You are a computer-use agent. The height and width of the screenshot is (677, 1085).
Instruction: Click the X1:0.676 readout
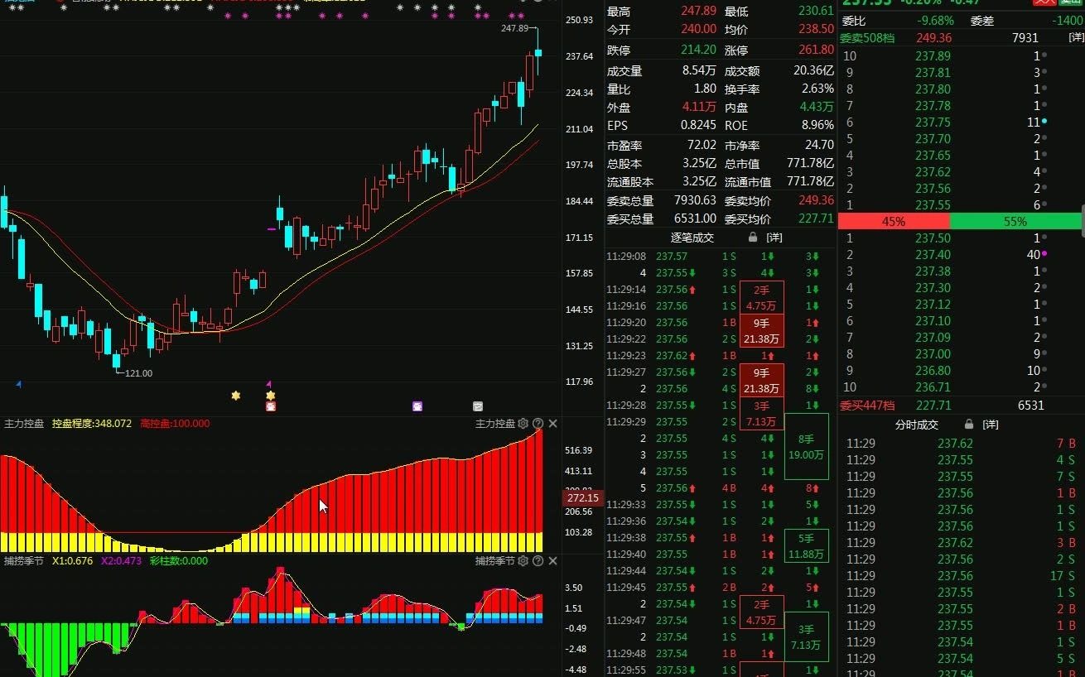72,561
